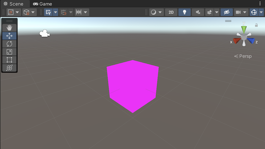Open the shading draw mode dropdown
This screenshot has height=149, width=265.
click(156, 12)
